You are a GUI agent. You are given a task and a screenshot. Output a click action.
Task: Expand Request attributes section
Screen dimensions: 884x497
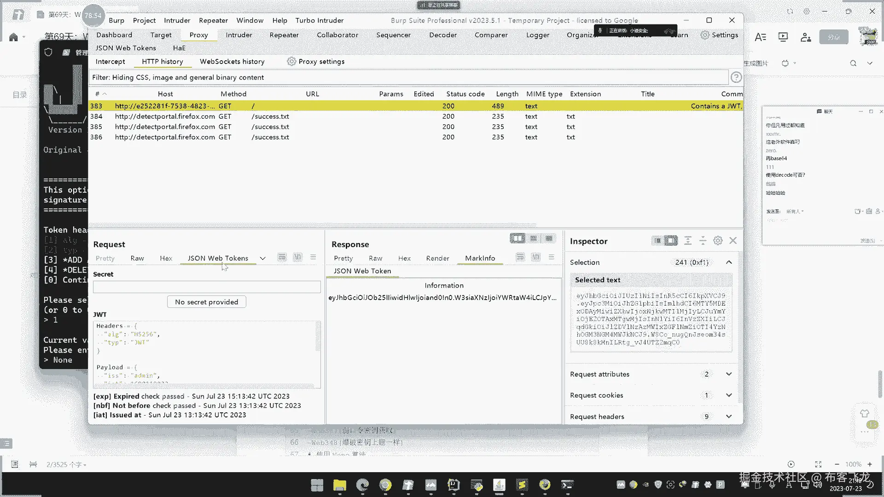(729, 374)
